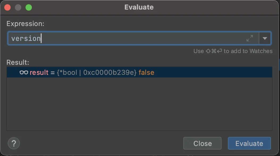Click the green maximize window button

(28, 7)
